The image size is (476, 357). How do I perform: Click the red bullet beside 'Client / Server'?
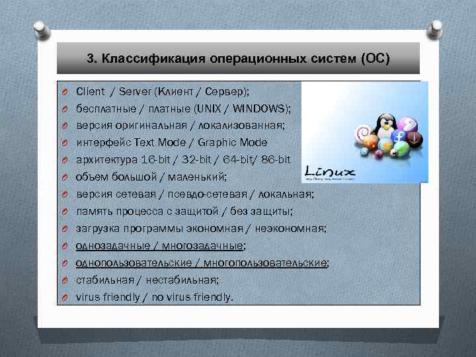coord(65,92)
